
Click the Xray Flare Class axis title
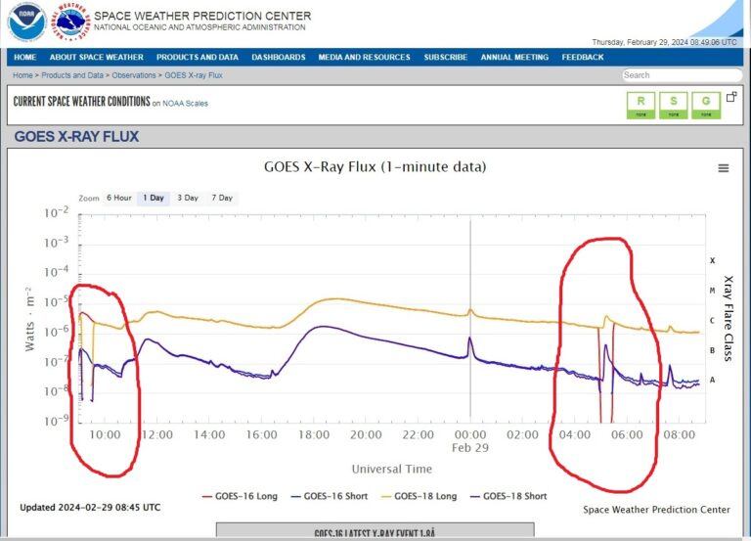coord(728,318)
